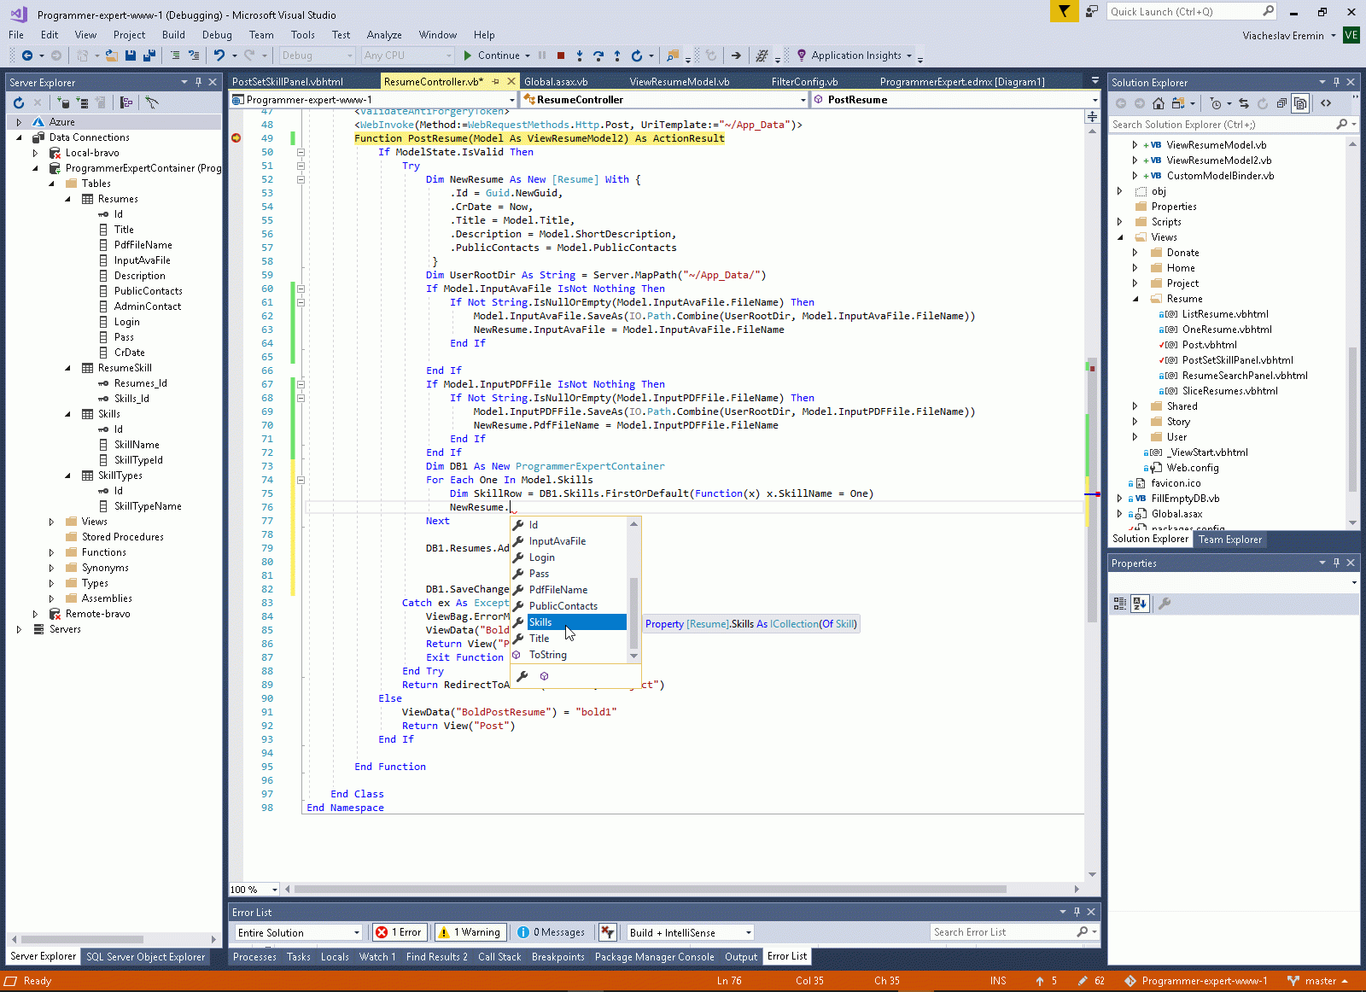This screenshot has width=1366, height=992.
Task: Click Save All in the toolbar
Action: click(149, 55)
